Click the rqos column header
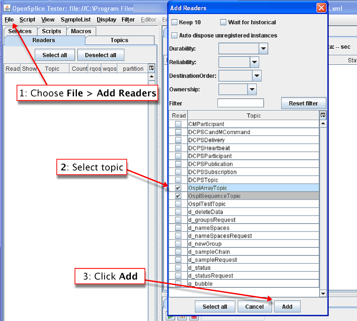This screenshot has height=321, width=357. tap(95, 68)
